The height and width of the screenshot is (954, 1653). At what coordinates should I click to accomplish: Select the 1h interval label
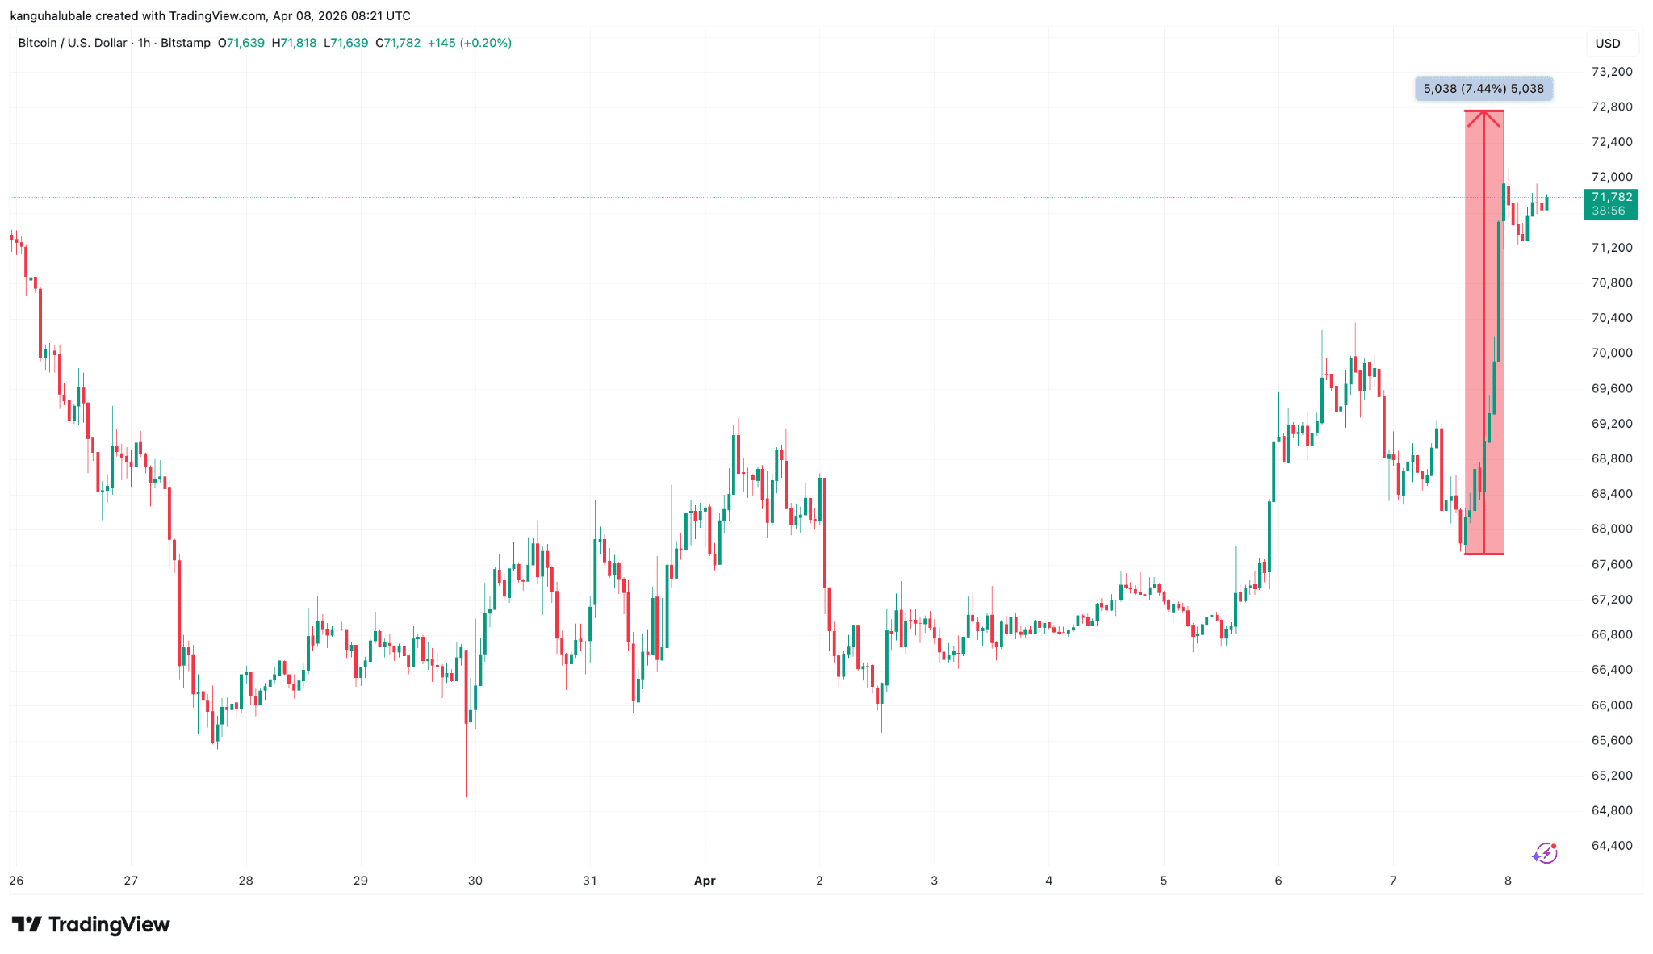(144, 43)
